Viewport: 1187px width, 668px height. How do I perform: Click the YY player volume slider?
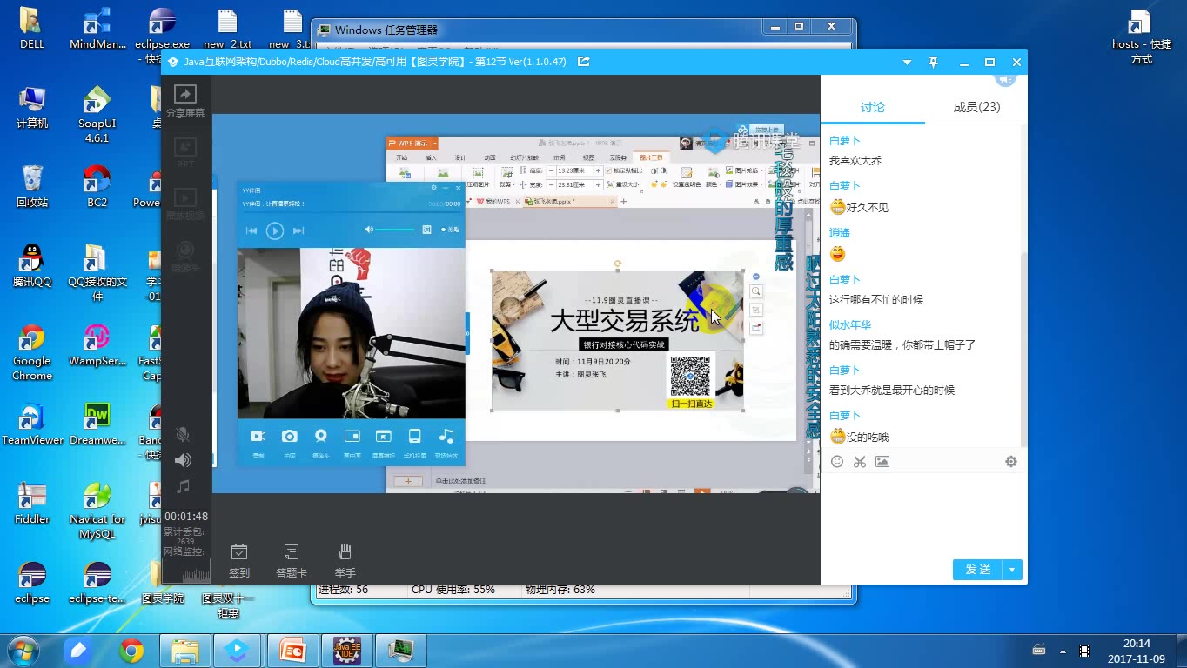395,230
